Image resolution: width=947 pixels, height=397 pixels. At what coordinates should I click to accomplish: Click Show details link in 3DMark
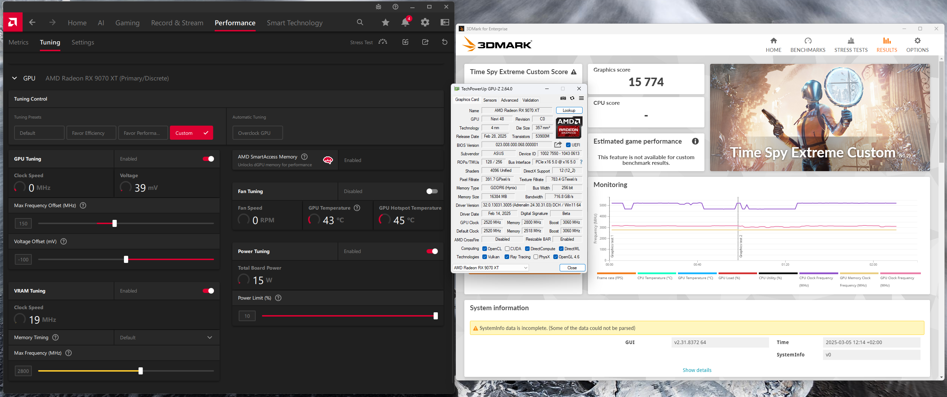click(x=697, y=370)
